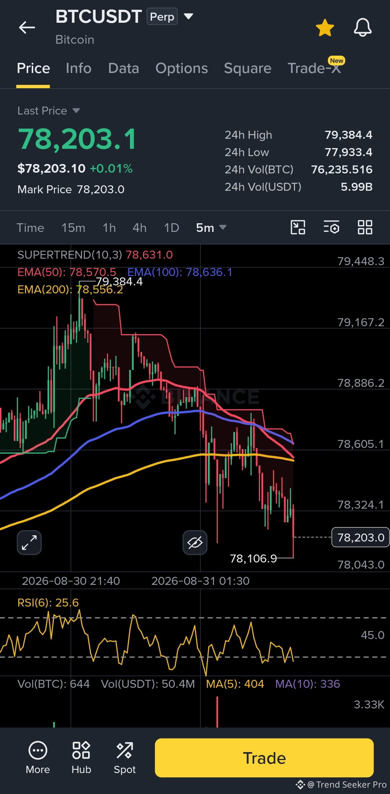Viewport: 390px width, 794px height.
Task: Click the Vol(BTC): 644 label
Action: [x=53, y=684]
